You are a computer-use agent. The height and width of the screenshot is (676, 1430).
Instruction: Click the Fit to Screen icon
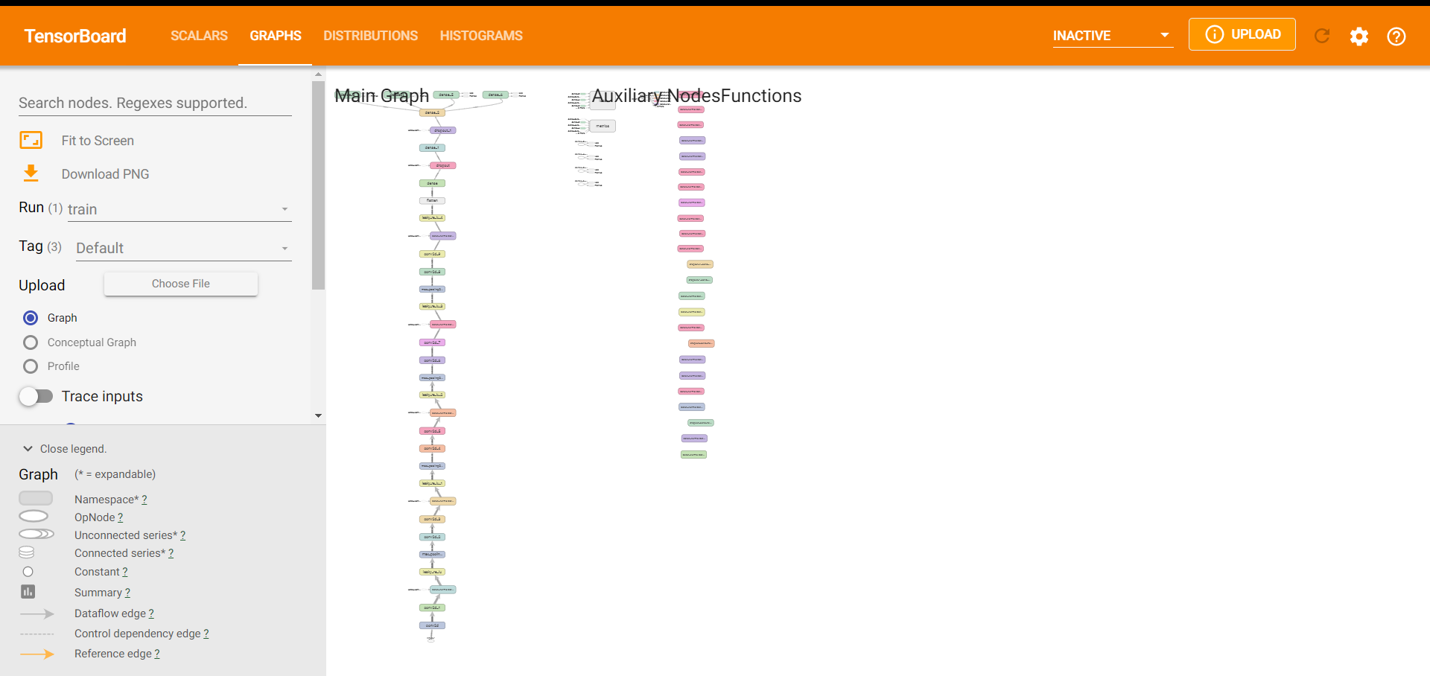[31, 140]
